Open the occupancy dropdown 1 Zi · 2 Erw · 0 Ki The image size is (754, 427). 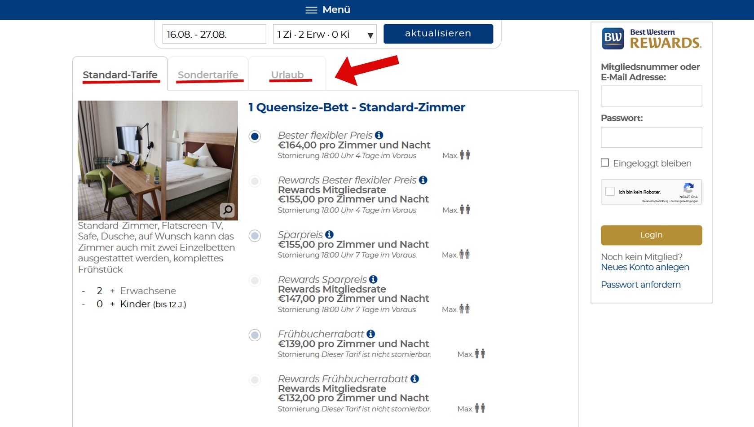click(x=324, y=34)
